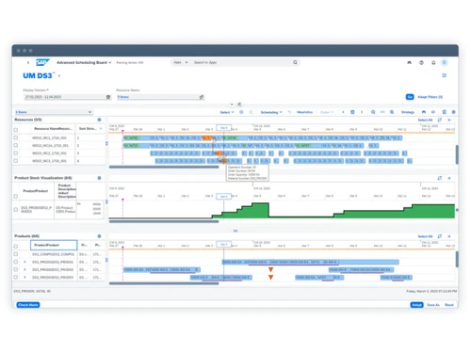Click the zoom-in magnifier icon

tap(392, 112)
